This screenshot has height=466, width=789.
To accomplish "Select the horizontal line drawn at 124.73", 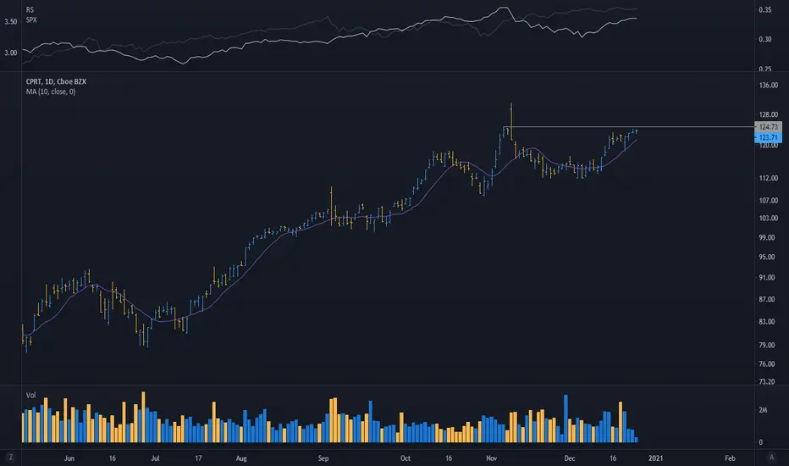I will point(629,126).
